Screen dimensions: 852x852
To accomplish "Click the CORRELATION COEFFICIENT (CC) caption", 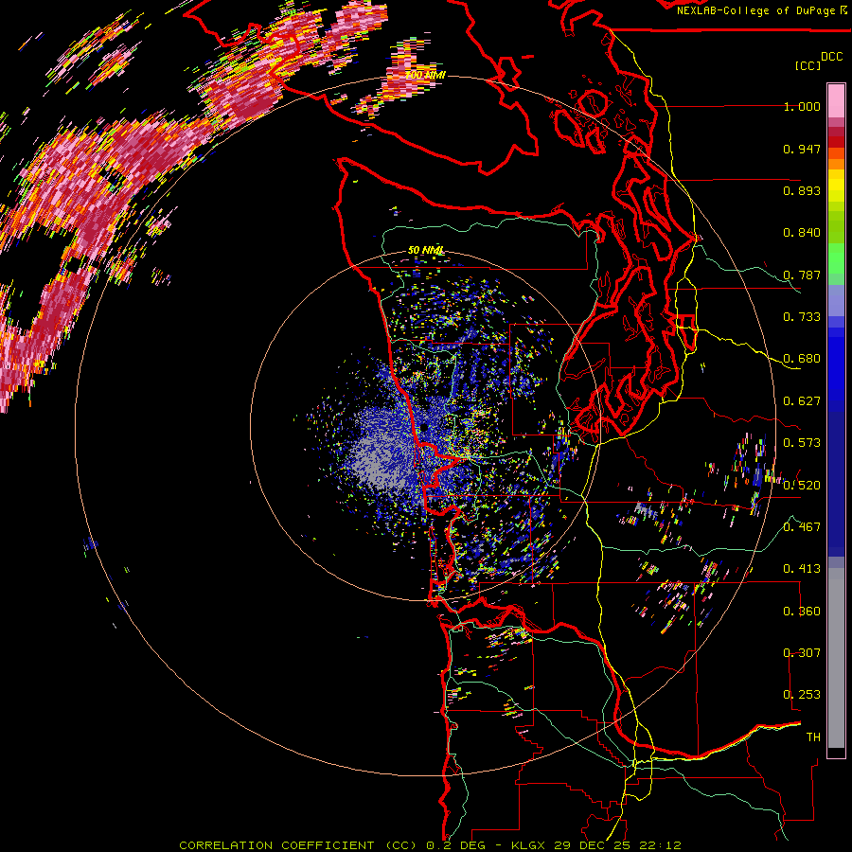I will [299, 845].
